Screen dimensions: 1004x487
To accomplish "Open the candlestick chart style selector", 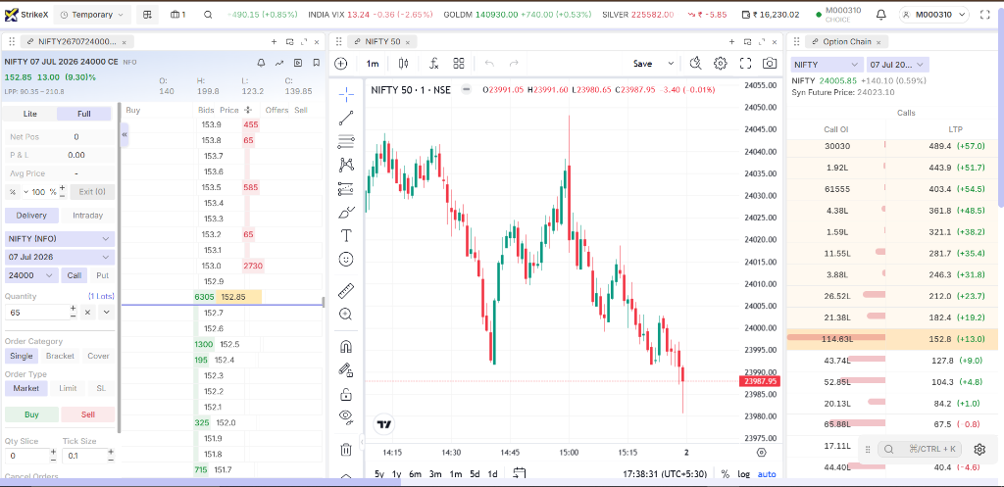I will [403, 64].
